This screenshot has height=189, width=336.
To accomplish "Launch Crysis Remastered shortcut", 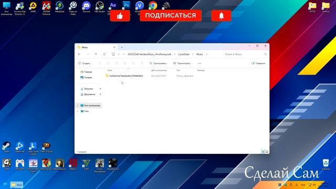I will point(100,166).
